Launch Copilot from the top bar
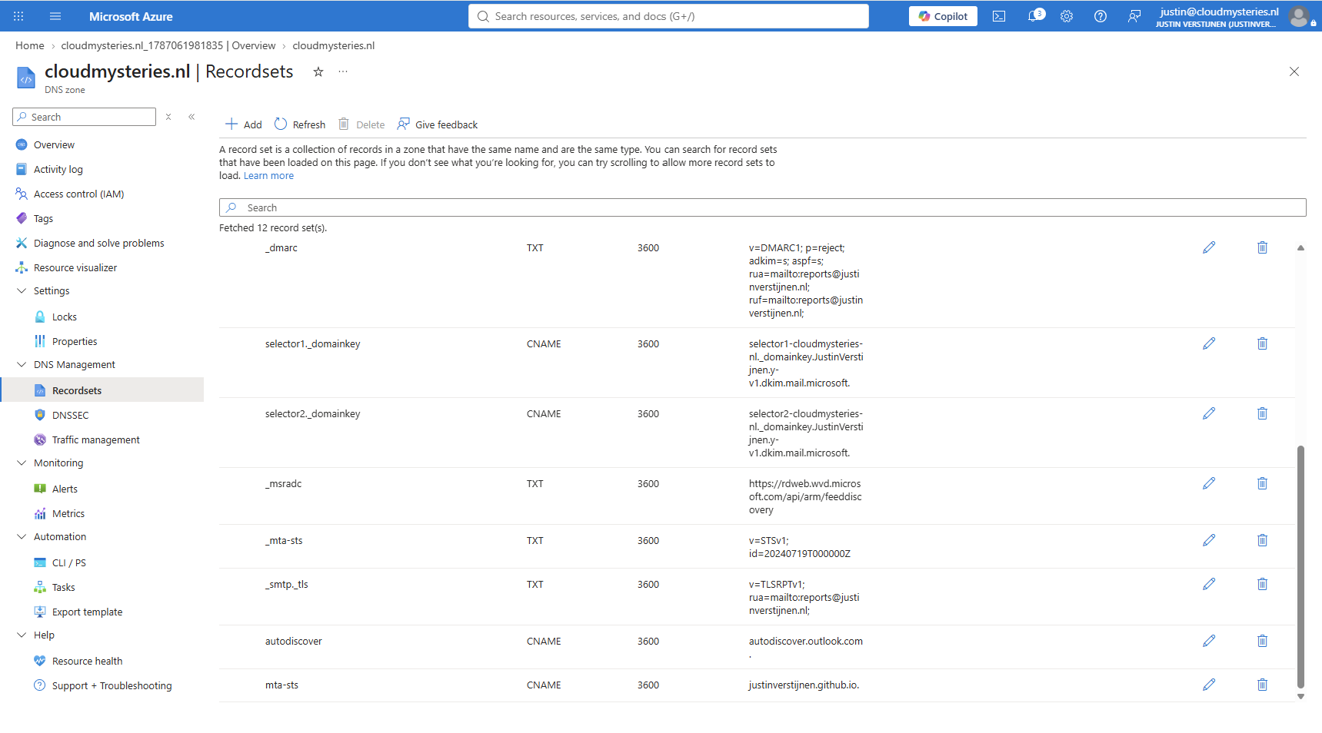The image size is (1322, 733). 943,16
